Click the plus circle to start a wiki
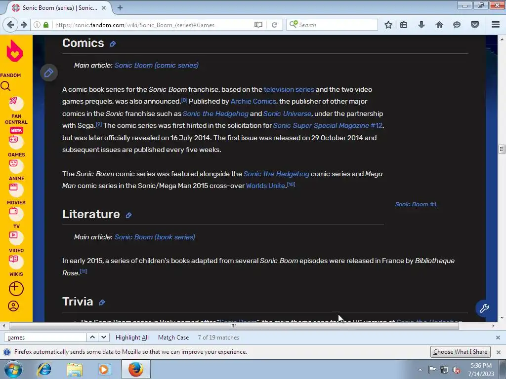506x379 pixels. pos(16,288)
